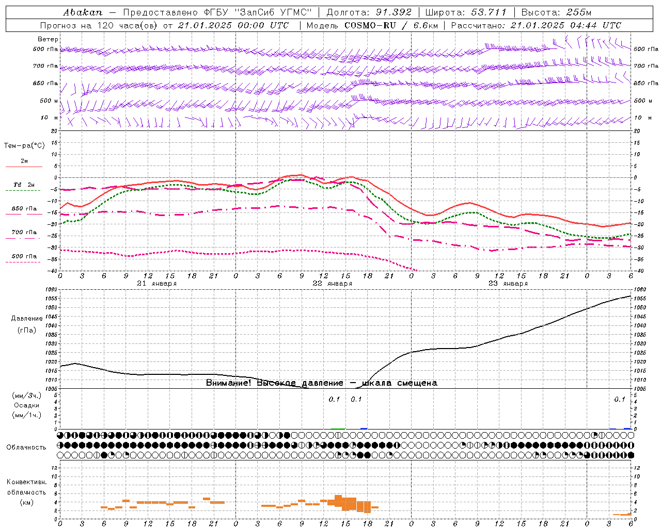Click the dotted "500 гПа" temperature legend line
Viewport: 661px width, 528px height.
click(23, 262)
